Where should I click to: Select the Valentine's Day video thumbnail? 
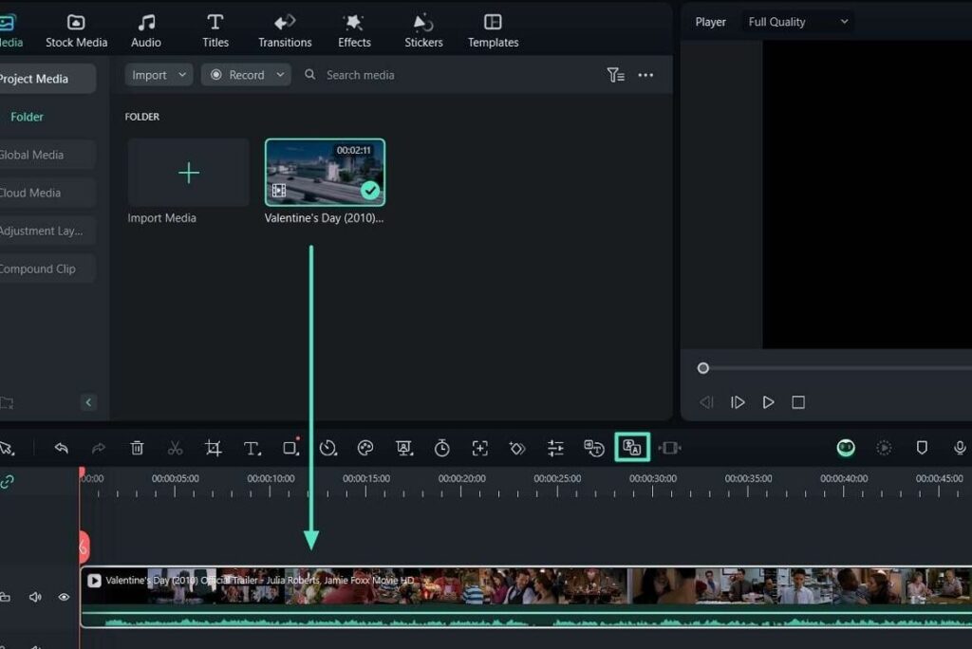pos(325,173)
